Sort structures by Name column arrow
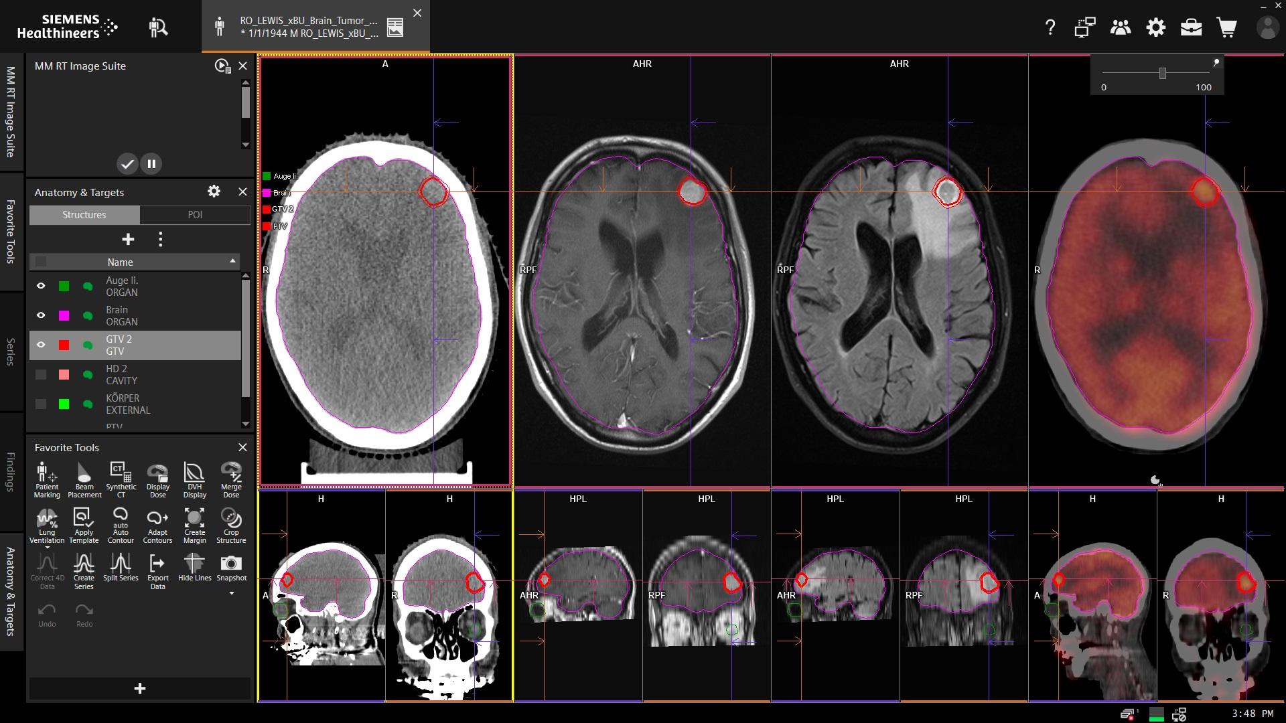 [232, 261]
